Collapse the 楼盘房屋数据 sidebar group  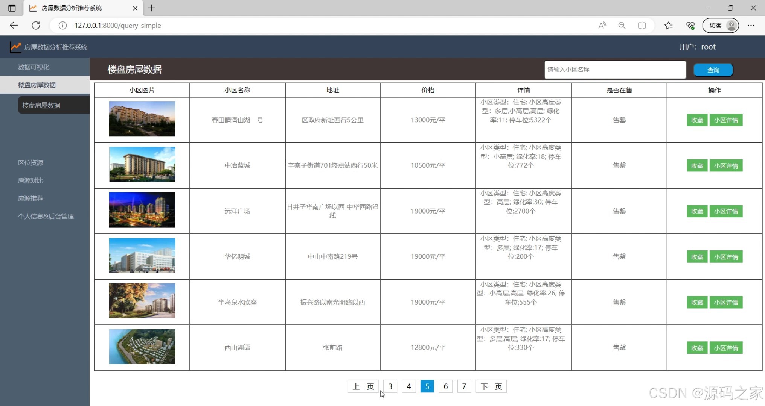pyautogui.click(x=37, y=85)
